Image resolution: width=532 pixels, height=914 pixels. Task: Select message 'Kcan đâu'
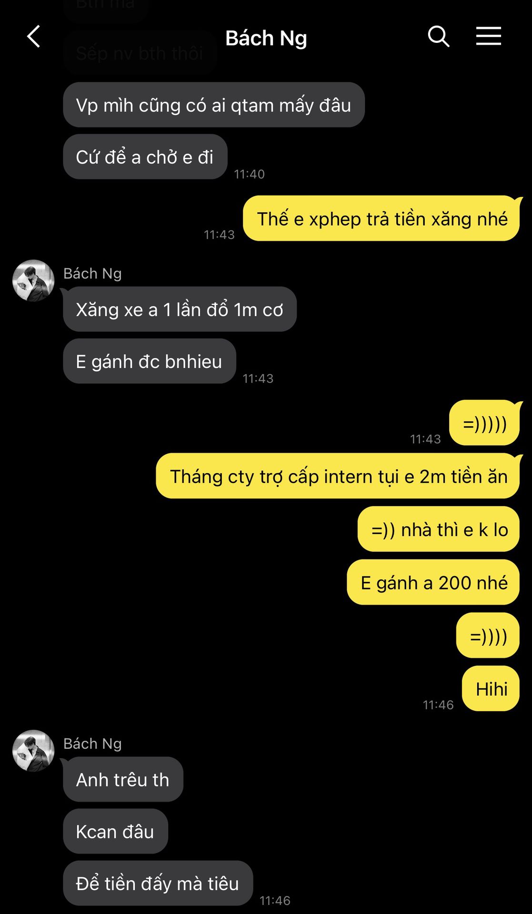116,831
